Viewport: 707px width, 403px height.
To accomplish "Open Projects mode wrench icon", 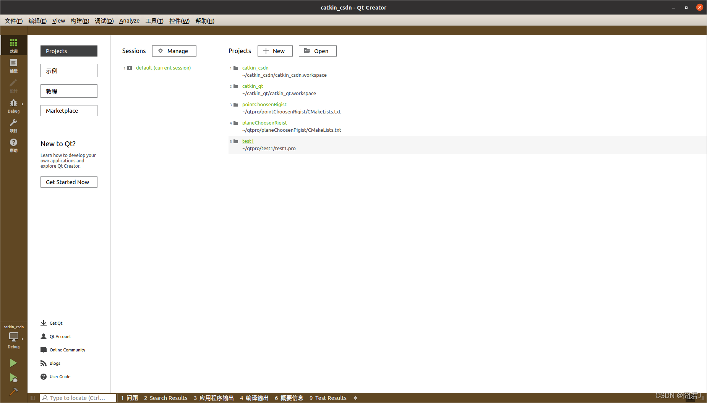I will 13,125.
